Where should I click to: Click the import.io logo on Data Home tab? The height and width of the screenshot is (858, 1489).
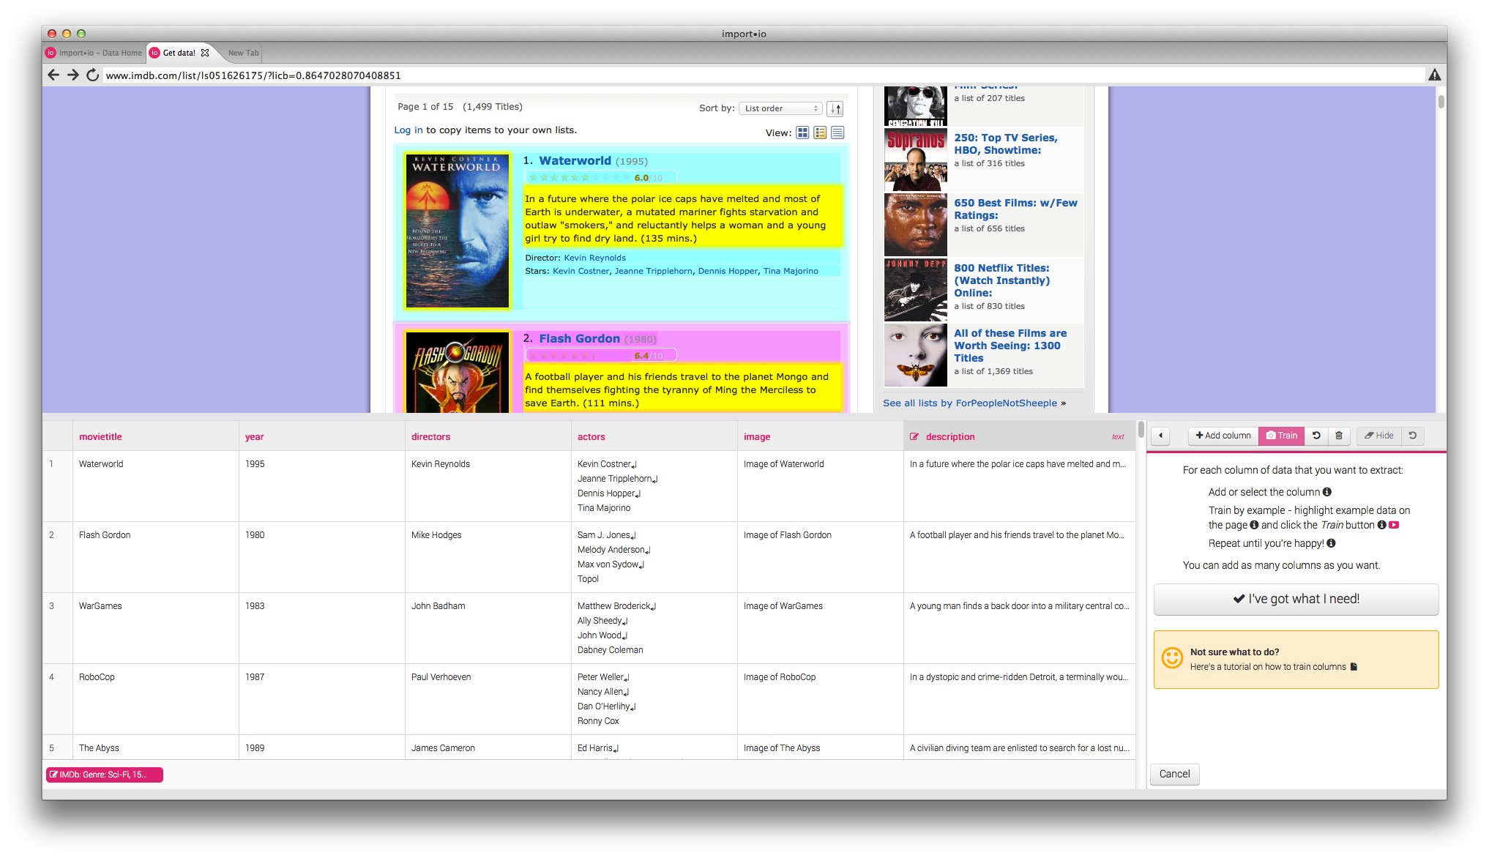[x=51, y=53]
